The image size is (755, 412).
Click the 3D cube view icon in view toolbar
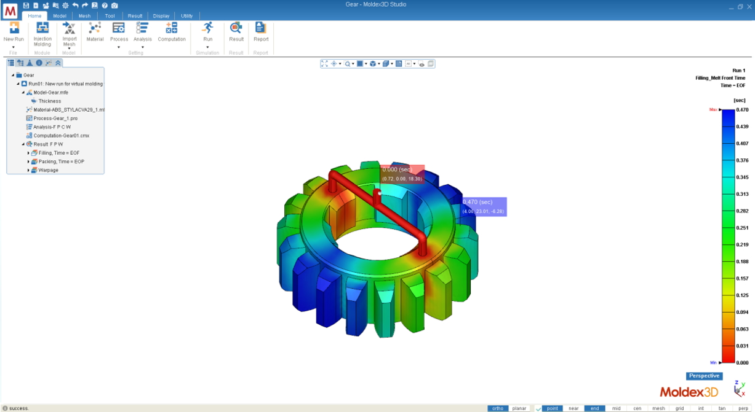coord(373,63)
